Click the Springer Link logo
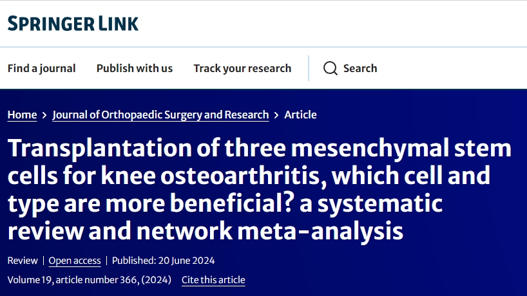The height and width of the screenshot is (296, 527). click(73, 24)
